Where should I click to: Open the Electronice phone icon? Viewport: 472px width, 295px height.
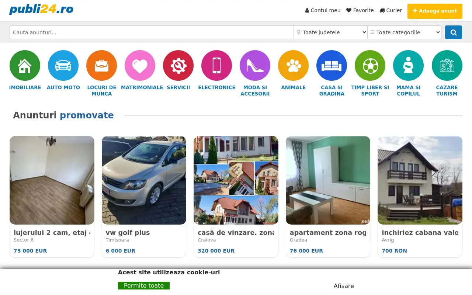coord(216,66)
